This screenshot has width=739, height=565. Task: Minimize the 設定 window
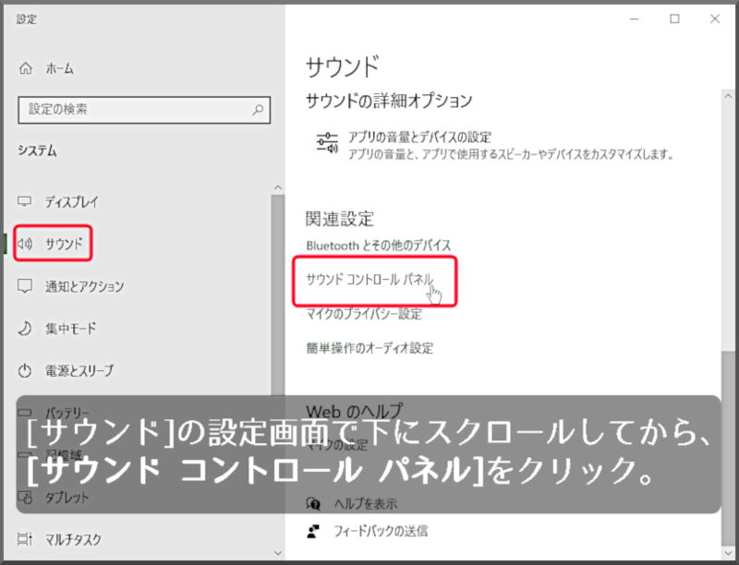coord(635,18)
